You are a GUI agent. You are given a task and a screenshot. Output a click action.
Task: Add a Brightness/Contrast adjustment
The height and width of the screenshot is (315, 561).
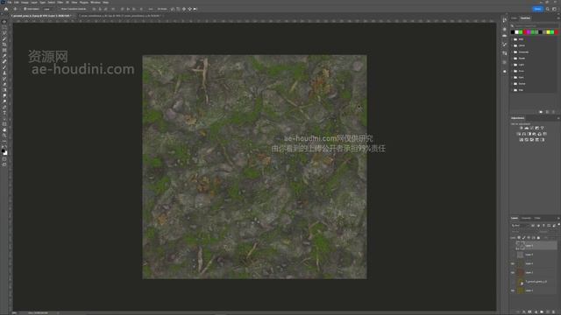click(x=522, y=128)
